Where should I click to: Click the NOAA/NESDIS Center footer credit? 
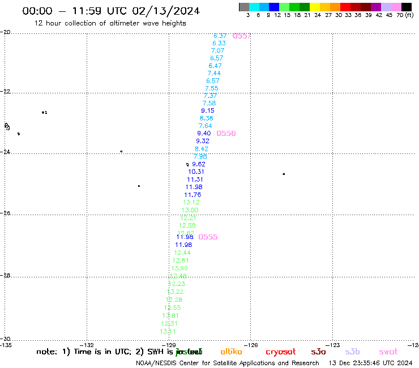(x=227, y=363)
